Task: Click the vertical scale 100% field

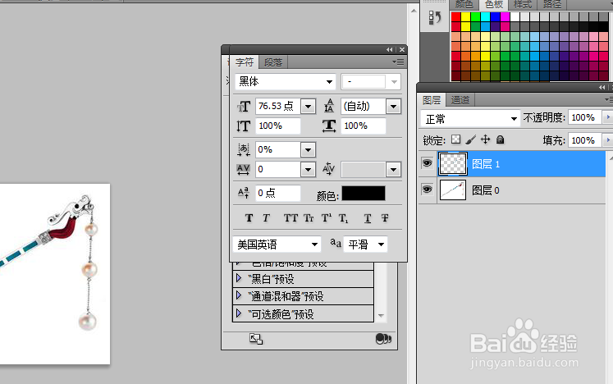Action: tap(277, 126)
